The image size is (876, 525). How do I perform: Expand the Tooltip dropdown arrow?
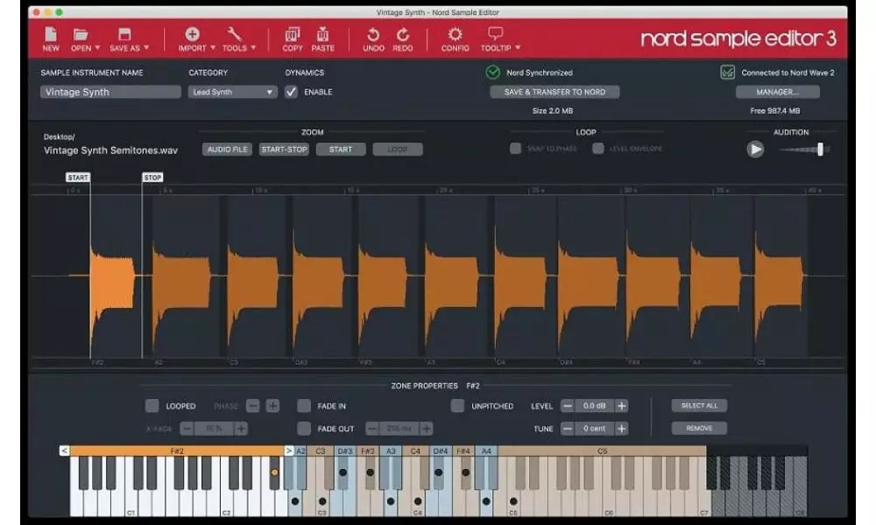pyautogui.click(x=518, y=48)
